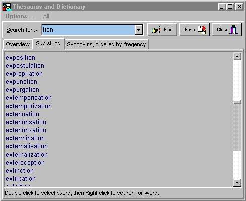The height and width of the screenshot is (201, 246).
Task: Open the All menu
Action: click(46, 16)
